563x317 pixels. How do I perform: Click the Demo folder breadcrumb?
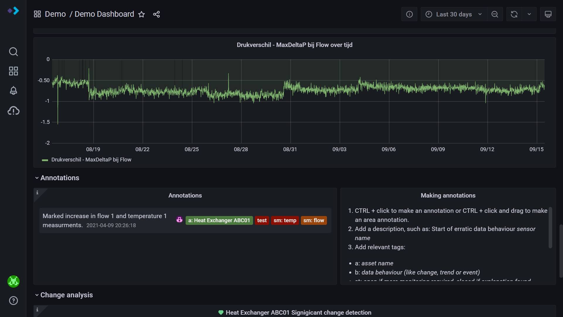pos(55,14)
